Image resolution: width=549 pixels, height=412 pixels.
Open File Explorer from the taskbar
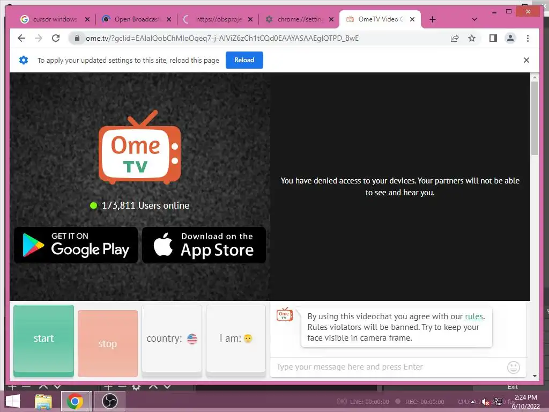[43, 401]
